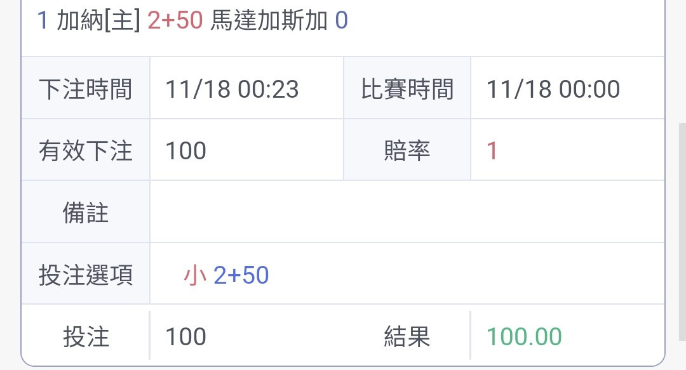The height and width of the screenshot is (370, 686).
Task: Click the match title 加納[主] 2+50 馬達加斯加
Action: pos(192,20)
